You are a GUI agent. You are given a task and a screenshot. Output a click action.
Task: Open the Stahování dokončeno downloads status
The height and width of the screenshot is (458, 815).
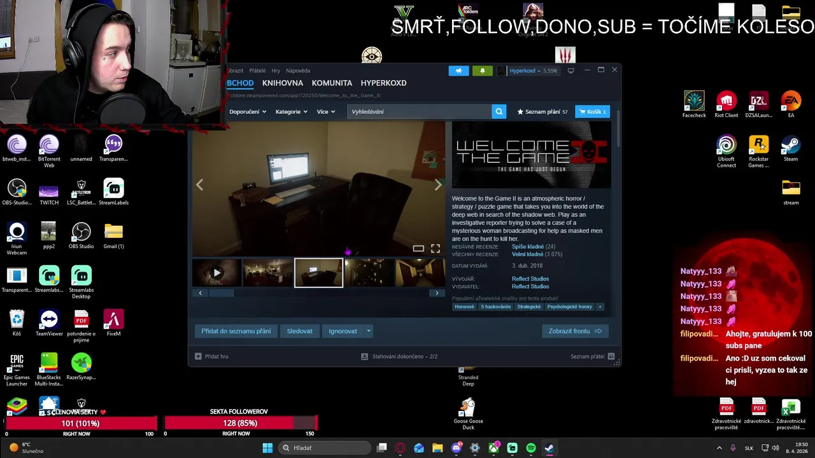[x=399, y=356]
